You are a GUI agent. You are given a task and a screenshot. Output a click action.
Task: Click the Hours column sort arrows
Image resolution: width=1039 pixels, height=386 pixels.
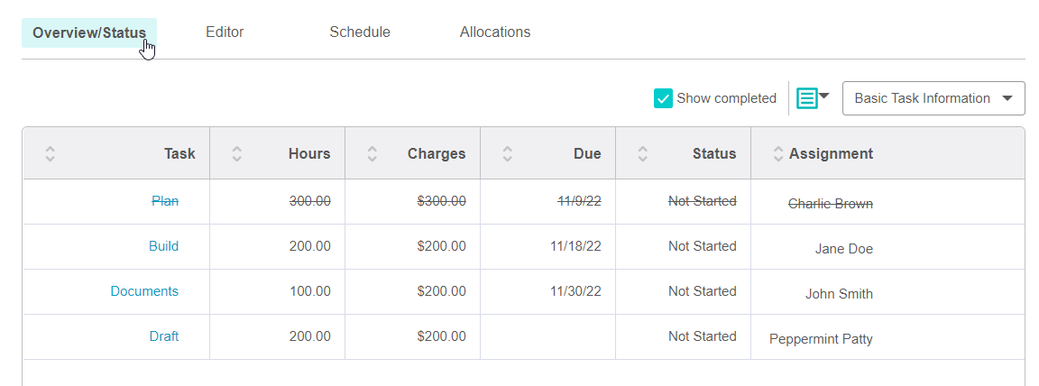[x=237, y=154]
